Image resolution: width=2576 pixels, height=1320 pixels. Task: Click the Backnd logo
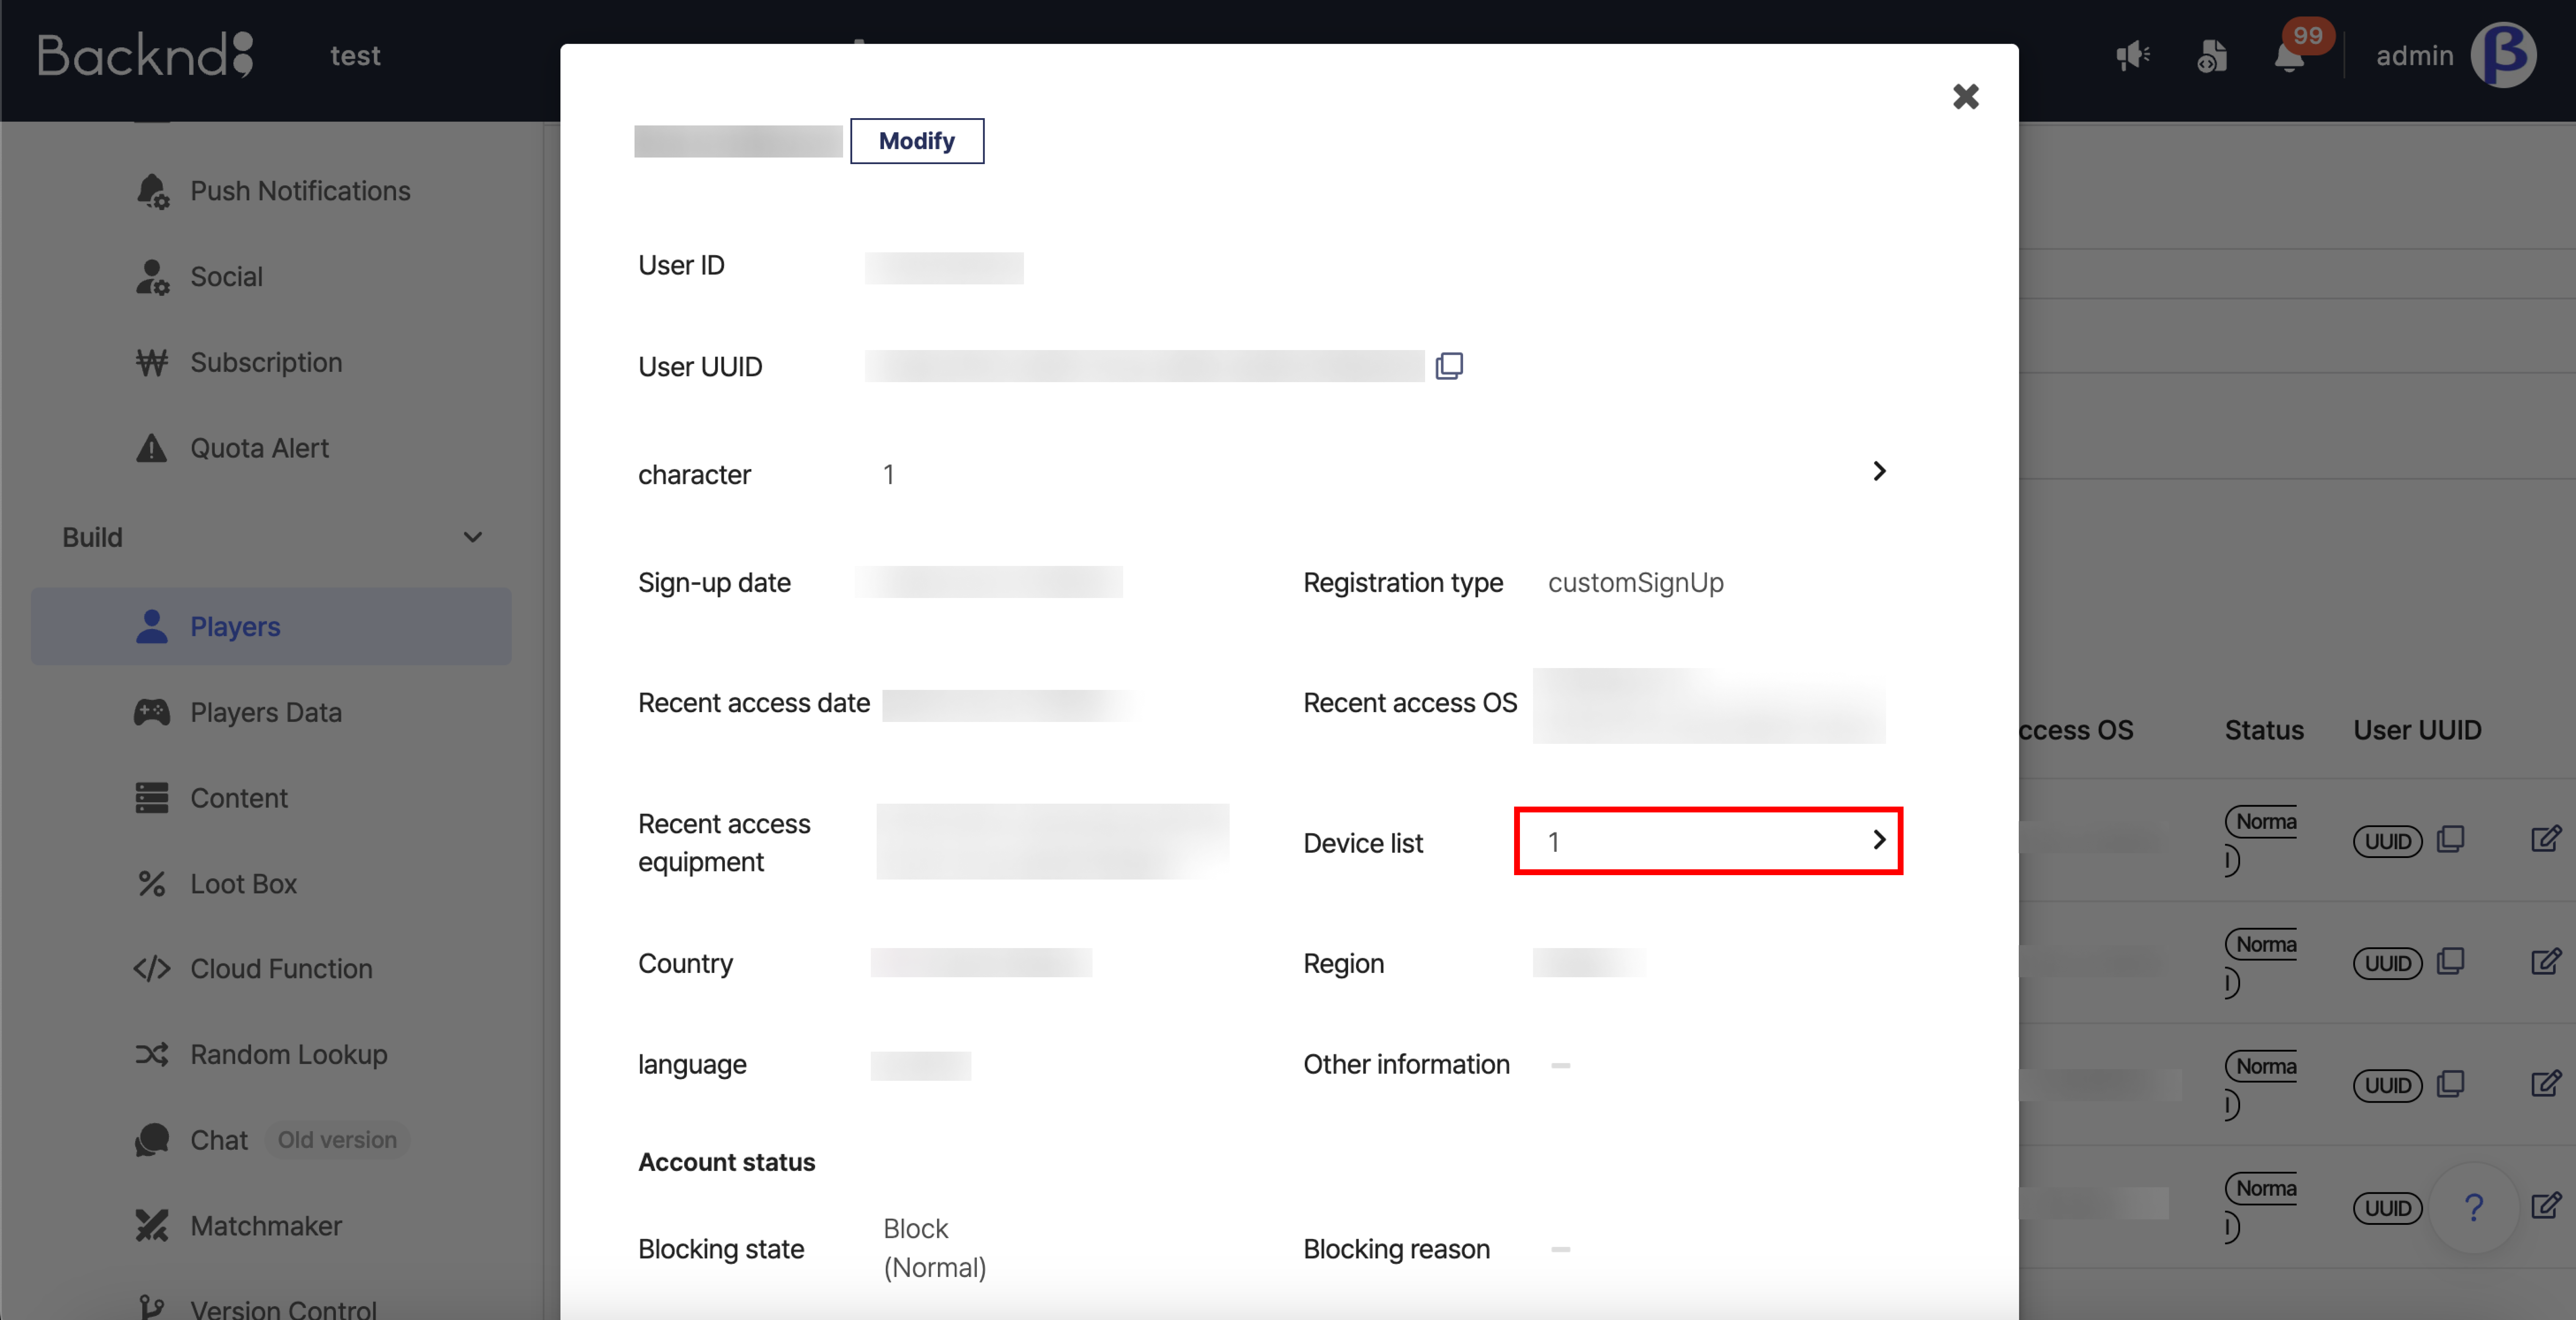pos(146,55)
